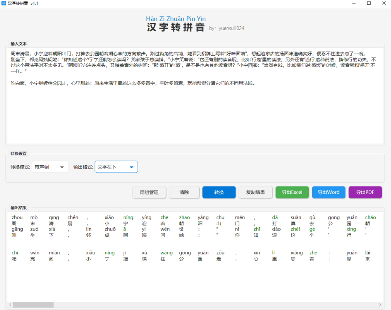The height and width of the screenshot is (310, 391).
Task: Export to PDF with 导出PDF
Action: [x=365, y=192]
